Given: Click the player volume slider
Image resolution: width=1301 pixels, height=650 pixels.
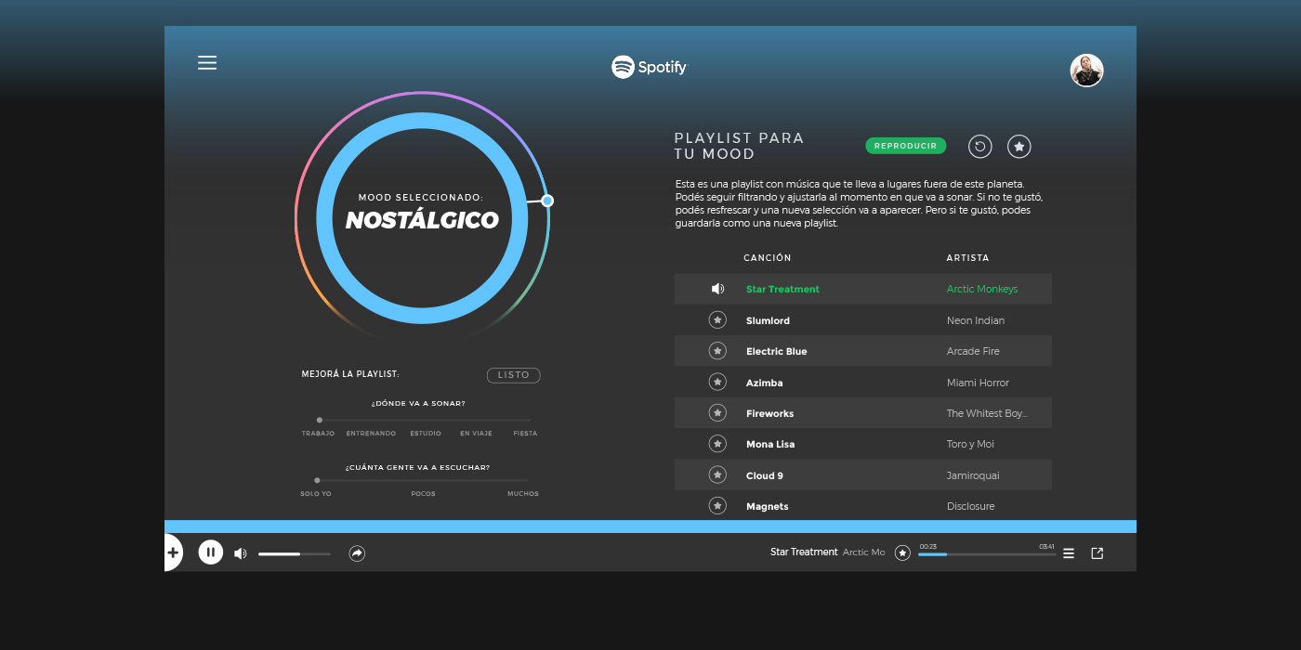Looking at the screenshot, I should [x=294, y=553].
